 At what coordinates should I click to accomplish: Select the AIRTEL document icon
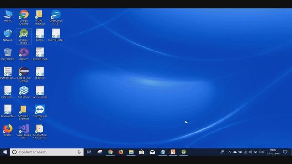coord(40,35)
